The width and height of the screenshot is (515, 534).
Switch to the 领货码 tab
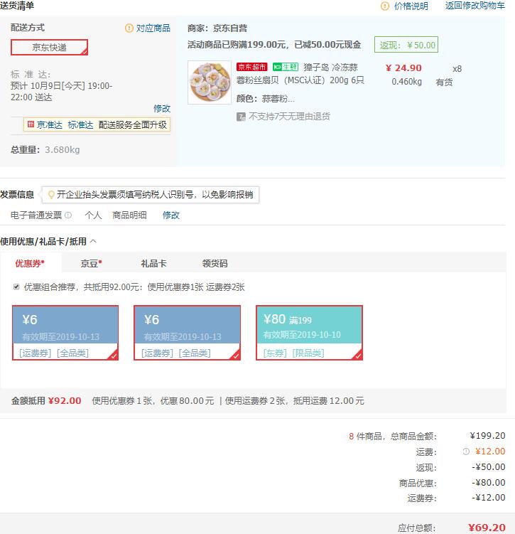click(215, 263)
